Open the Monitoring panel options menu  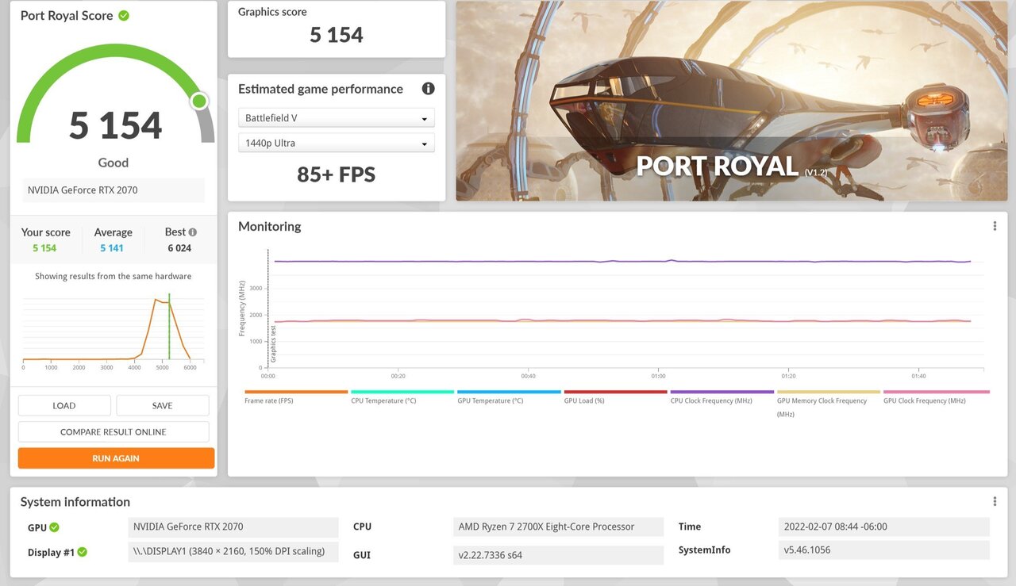pyautogui.click(x=995, y=225)
